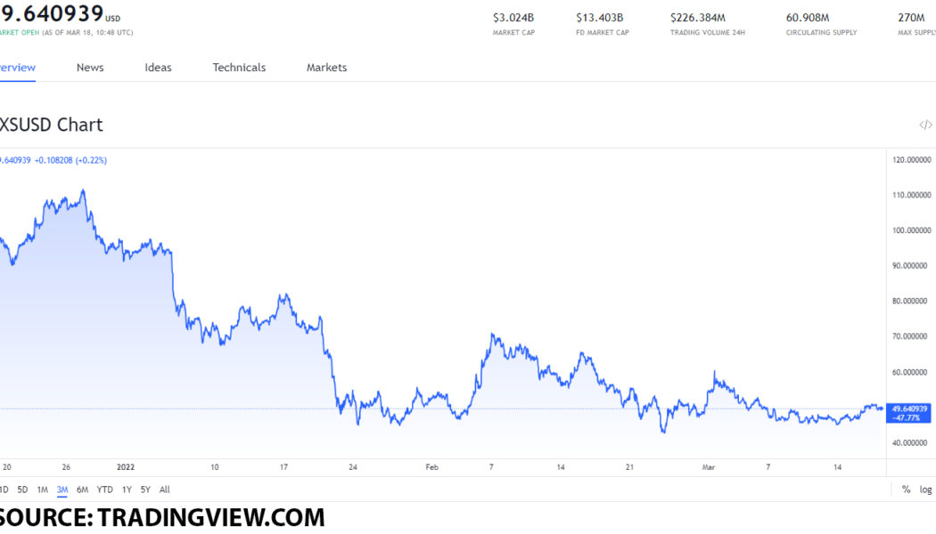
Task: Select the Markets tab
Action: (326, 68)
